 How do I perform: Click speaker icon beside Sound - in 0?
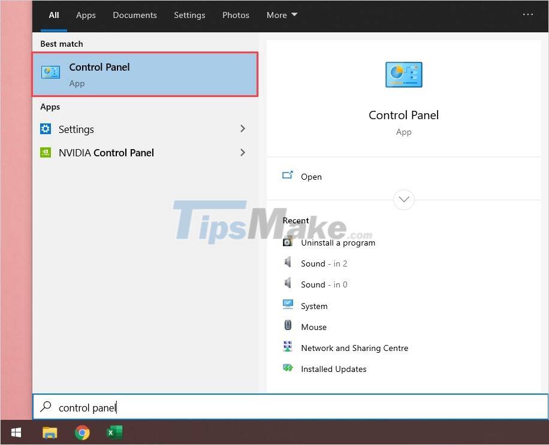(288, 283)
